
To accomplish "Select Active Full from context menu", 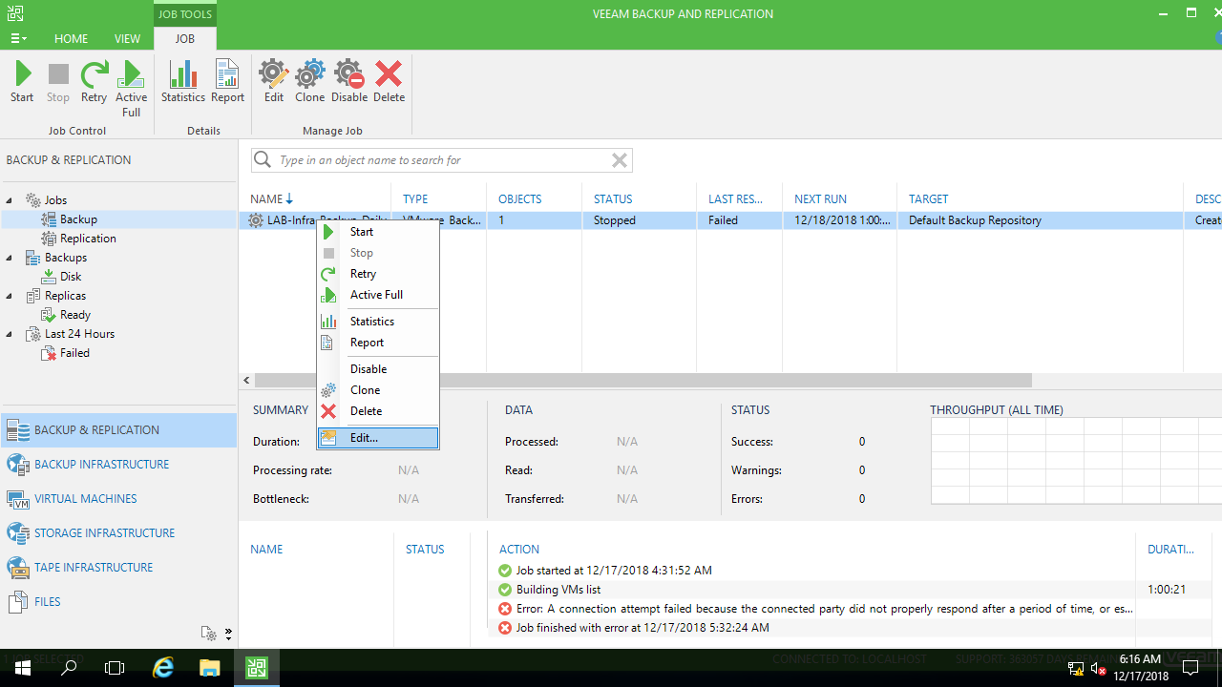I will coord(376,295).
